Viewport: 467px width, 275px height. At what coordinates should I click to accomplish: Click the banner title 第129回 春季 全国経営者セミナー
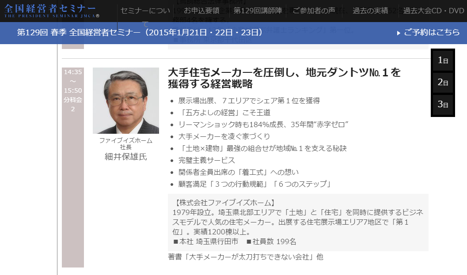click(140, 32)
